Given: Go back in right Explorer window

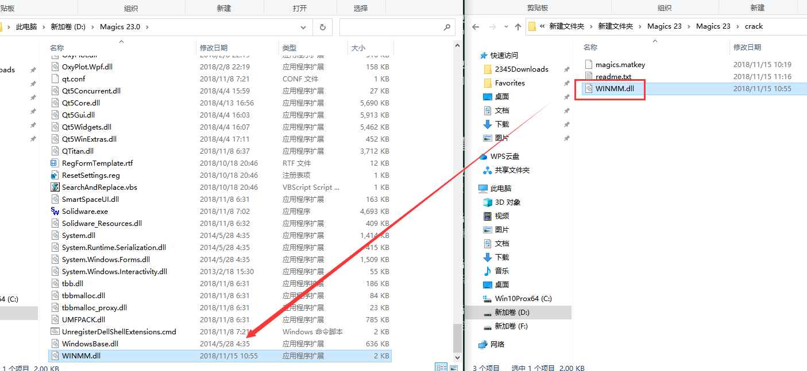Looking at the screenshot, I should pyautogui.click(x=476, y=26).
